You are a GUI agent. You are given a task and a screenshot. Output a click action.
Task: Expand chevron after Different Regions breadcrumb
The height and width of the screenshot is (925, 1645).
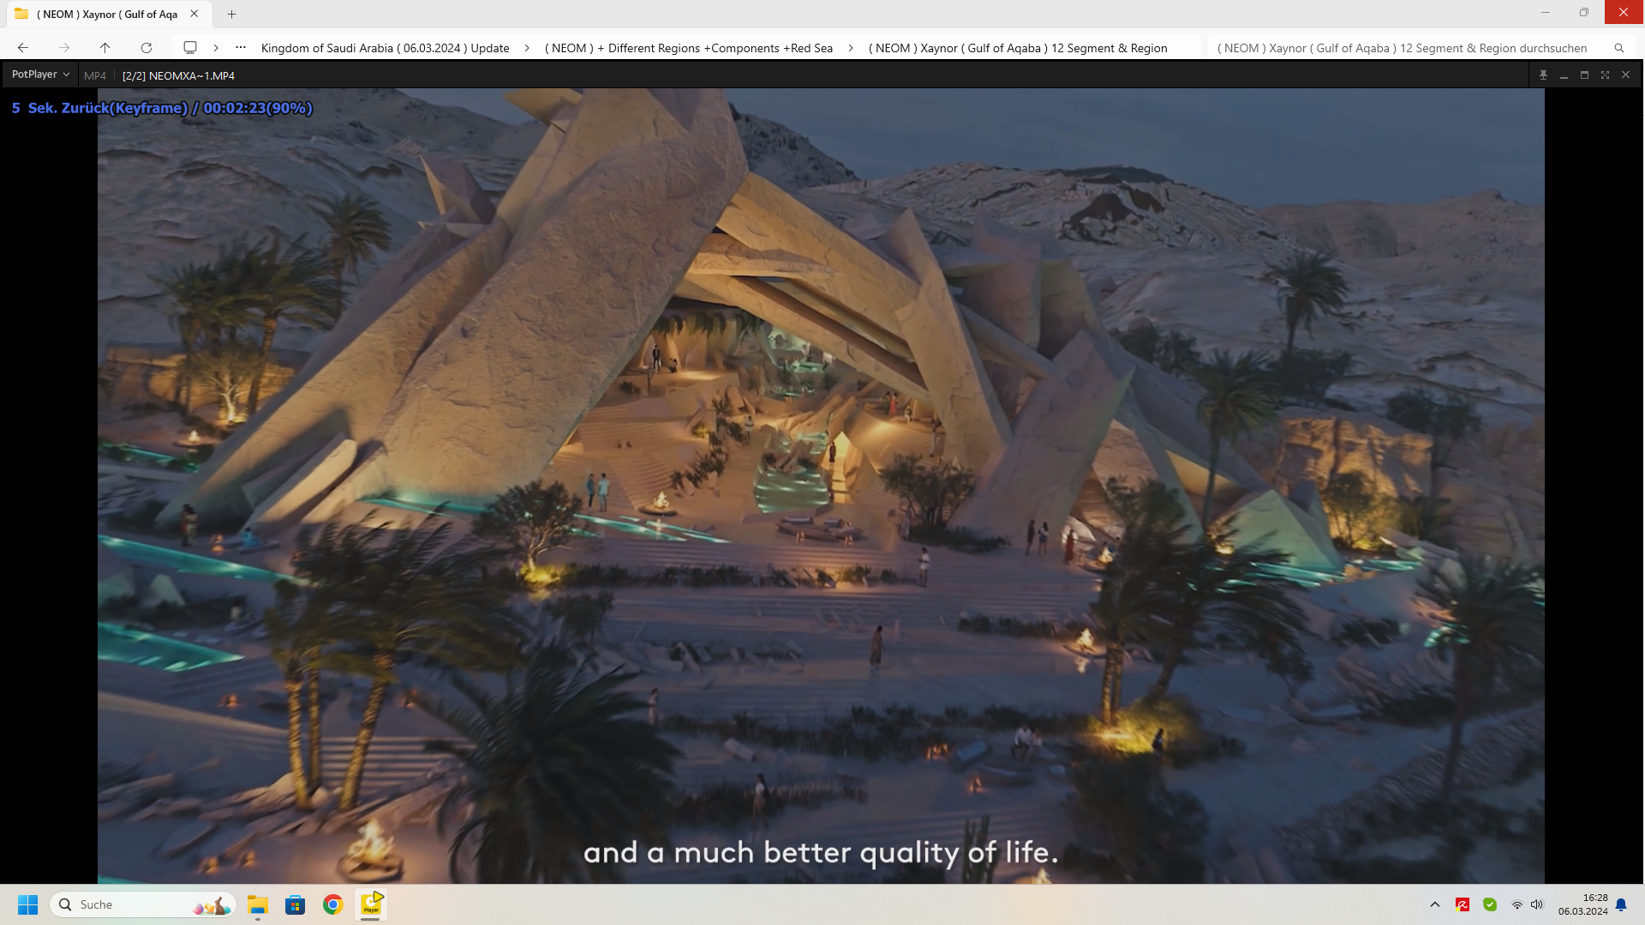pyautogui.click(x=851, y=48)
